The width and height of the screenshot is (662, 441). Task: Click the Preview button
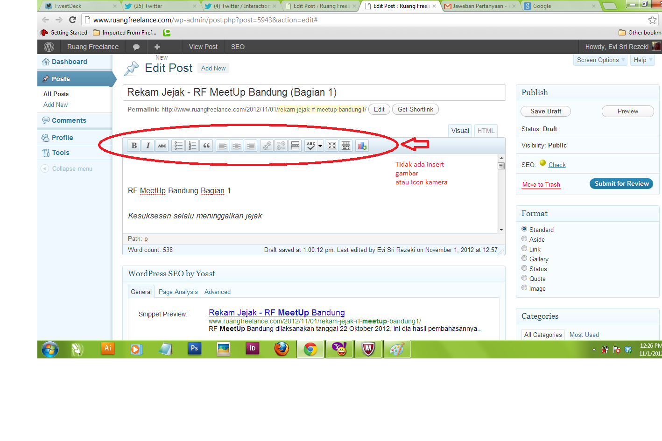[627, 111]
